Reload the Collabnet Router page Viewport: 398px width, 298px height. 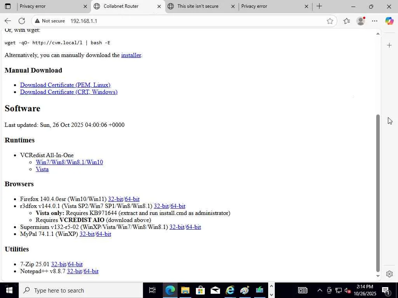22,21
